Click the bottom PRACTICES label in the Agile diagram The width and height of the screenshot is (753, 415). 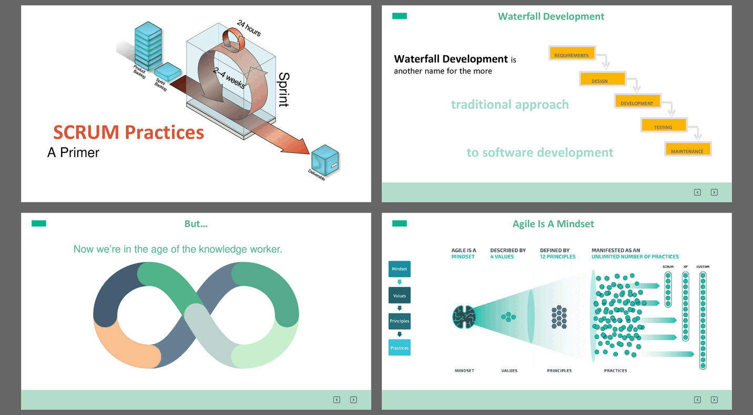coord(616,371)
